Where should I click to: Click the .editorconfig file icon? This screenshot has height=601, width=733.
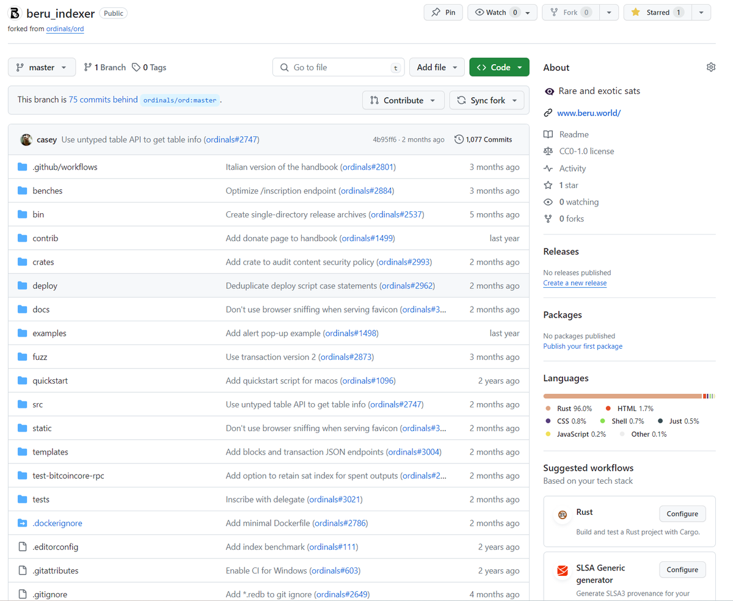pos(23,547)
